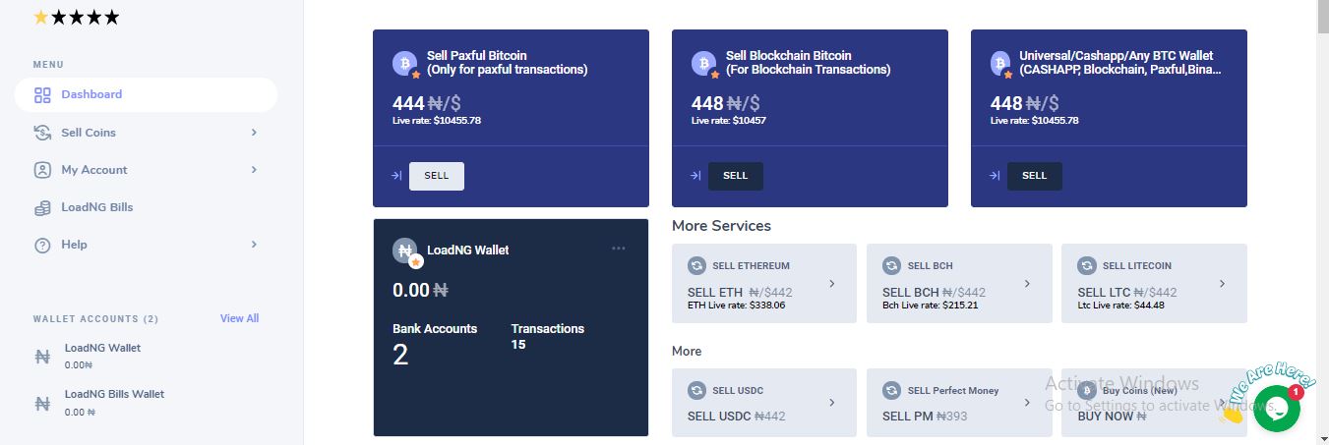
Task: Open the green live chat bubble
Action: (1276, 409)
